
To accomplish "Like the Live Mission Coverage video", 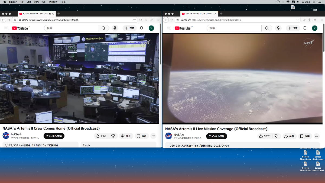I will coord(264,136).
